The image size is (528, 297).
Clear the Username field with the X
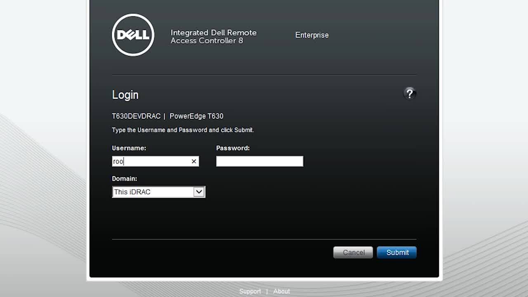click(x=194, y=161)
